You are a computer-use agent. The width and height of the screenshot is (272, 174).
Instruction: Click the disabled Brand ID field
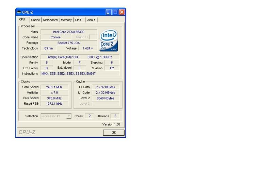click(x=93, y=37)
